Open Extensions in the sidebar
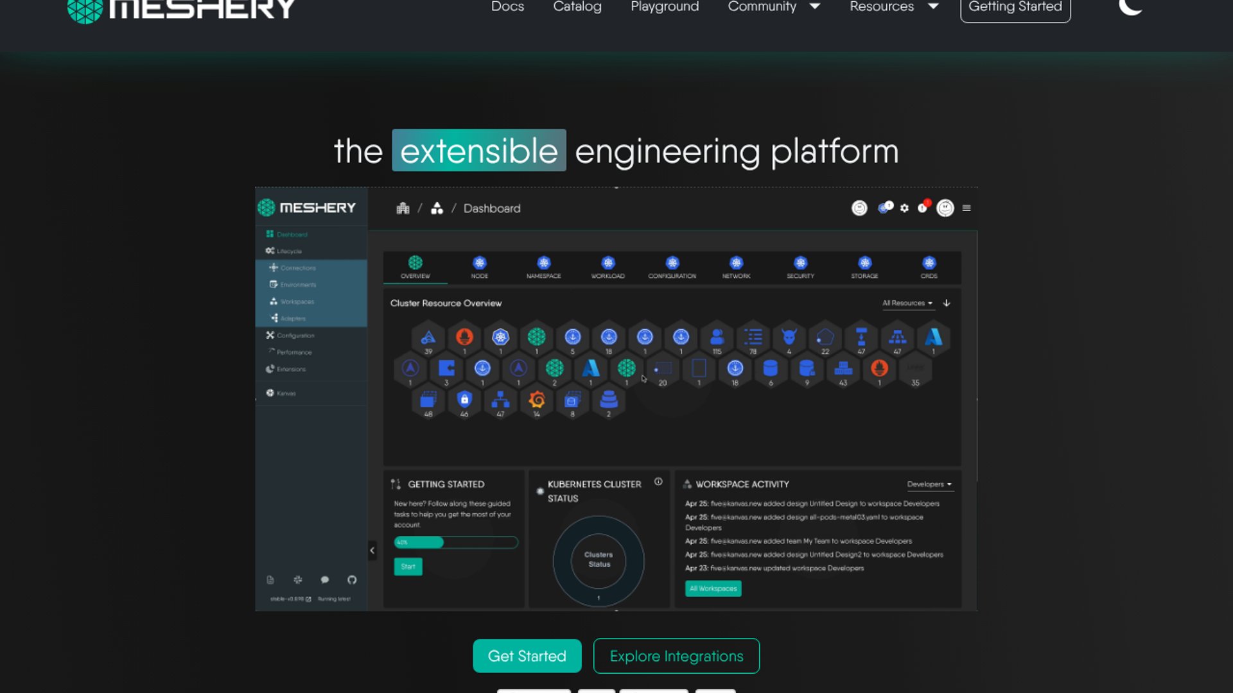 [x=286, y=369]
